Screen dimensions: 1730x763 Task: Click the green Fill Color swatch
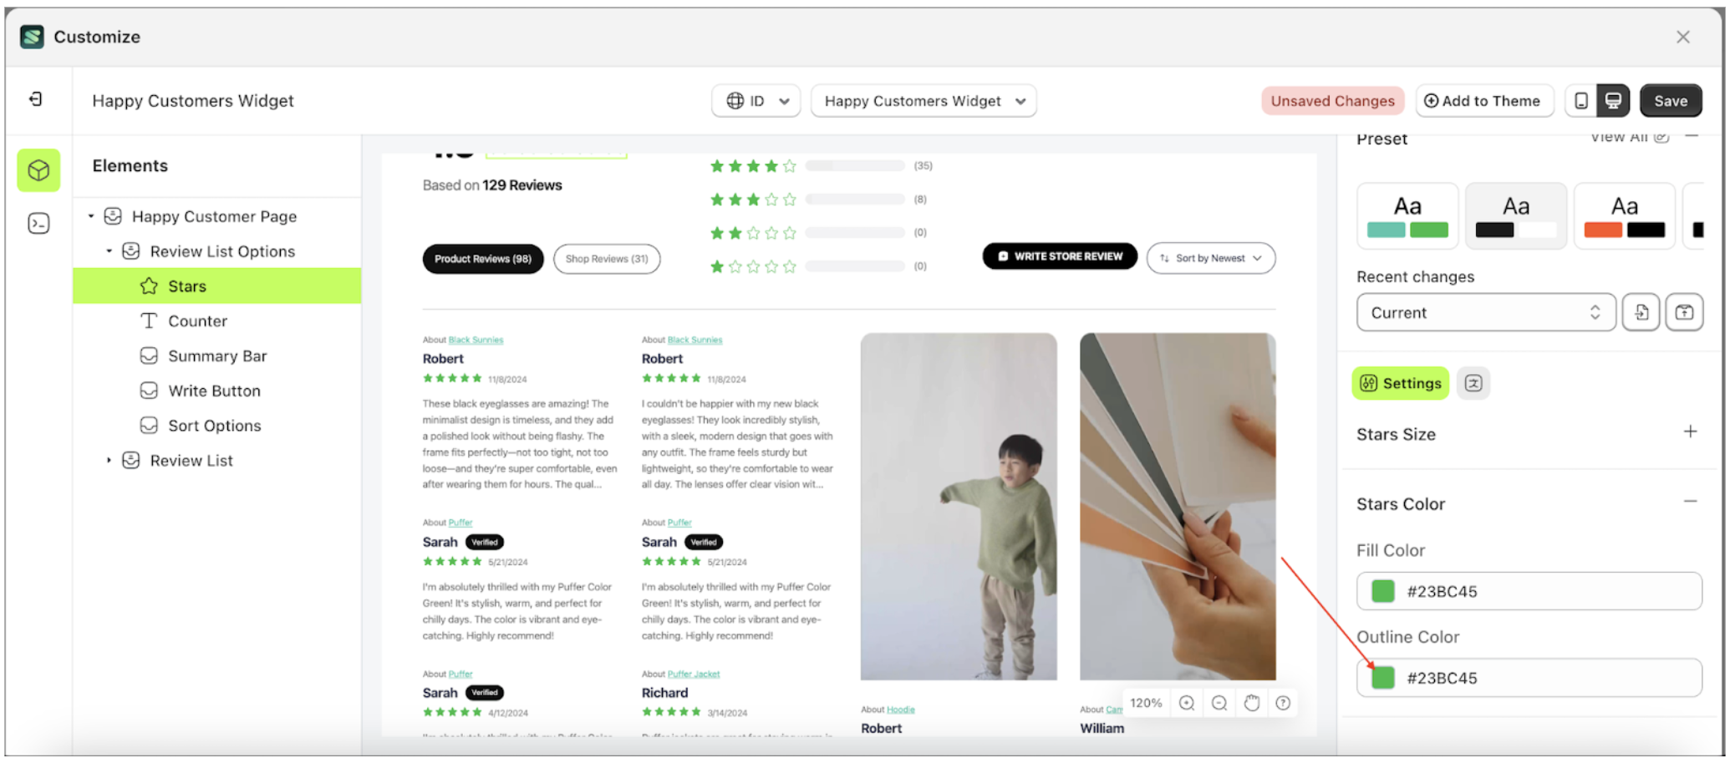tap(1382, 591)
